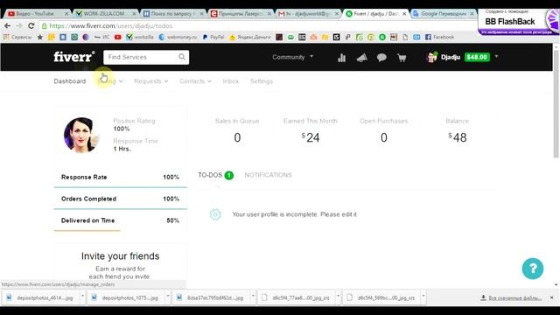Click the star bookmark icon
Image resolution: width=560 pixels, height=315 pixels.
[x=40, y=37]
